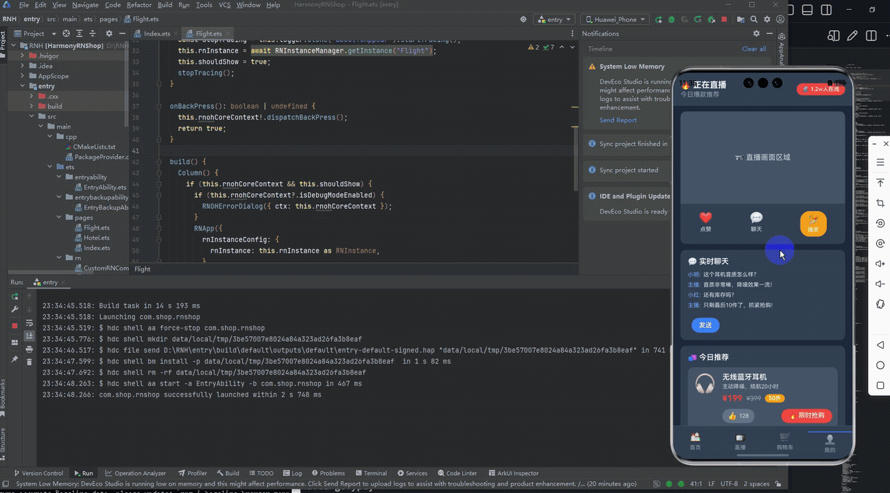The width and height of the screenshot is (890, 493).
Task: Collapse the entry folder in project tree
Action: 23,86
